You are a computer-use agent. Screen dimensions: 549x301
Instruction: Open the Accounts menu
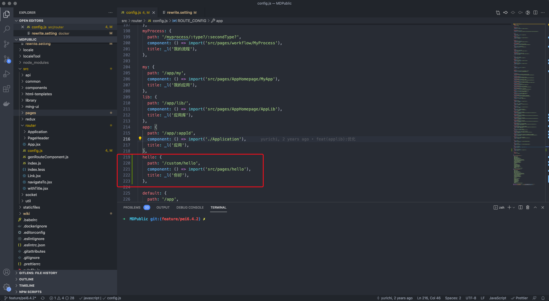coord(7,272)
